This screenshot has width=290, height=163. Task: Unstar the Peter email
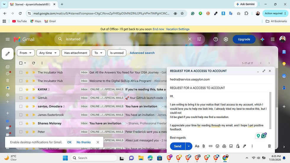point(27,132)
